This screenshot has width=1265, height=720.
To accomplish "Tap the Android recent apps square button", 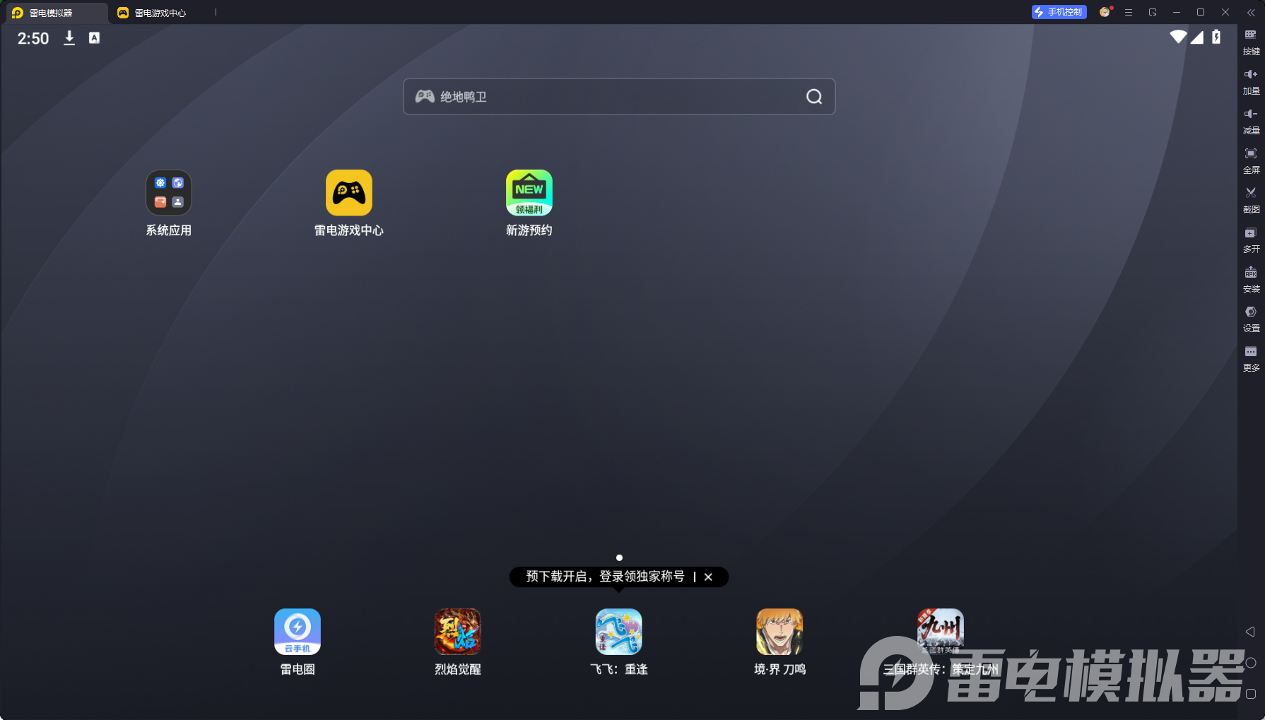I will [1251, 694].
